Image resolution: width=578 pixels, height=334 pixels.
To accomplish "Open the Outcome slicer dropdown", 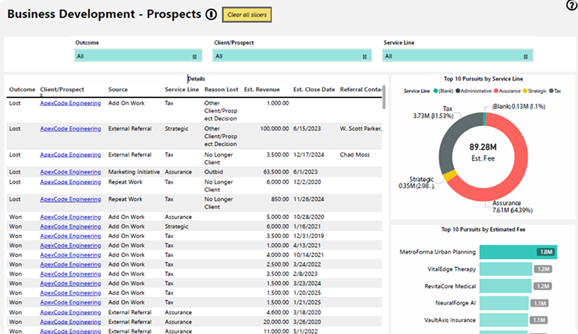I will [138, 56].
